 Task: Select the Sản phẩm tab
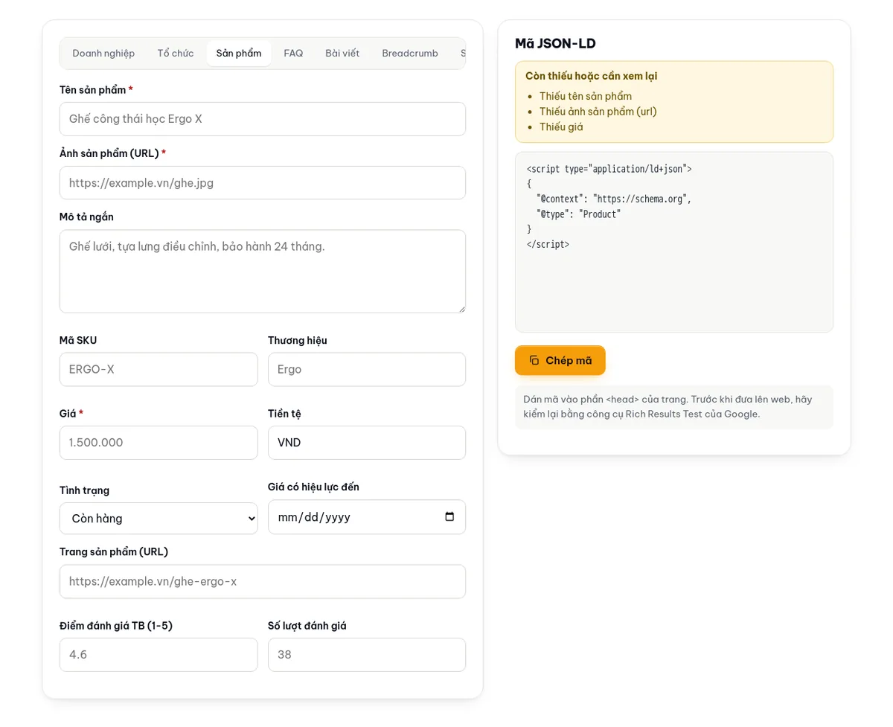click(239, 54)
